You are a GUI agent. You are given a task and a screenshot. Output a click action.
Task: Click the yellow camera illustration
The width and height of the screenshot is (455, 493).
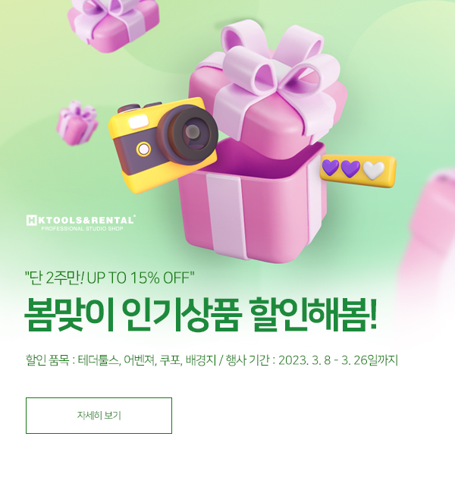coord(163,145)
